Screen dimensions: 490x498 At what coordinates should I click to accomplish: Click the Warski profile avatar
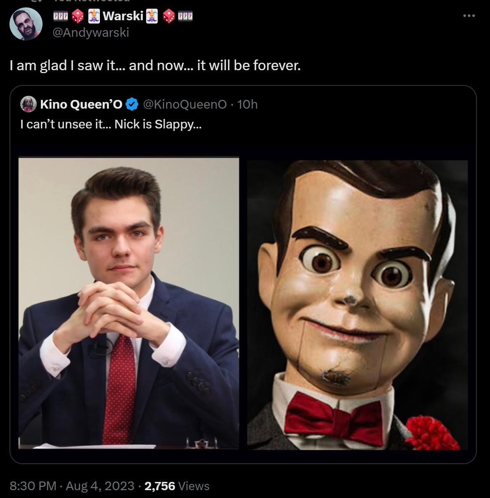pos(26,24)
